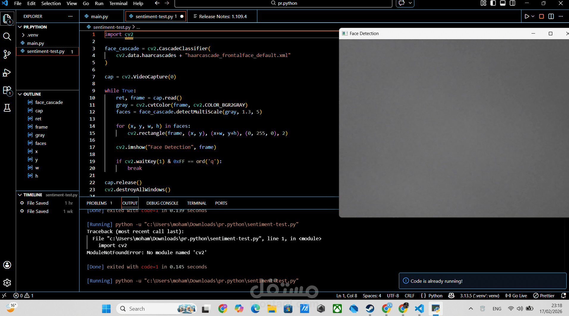
Task: Click the Copilot status icon in status bar
Action: (x=451, y=296)
